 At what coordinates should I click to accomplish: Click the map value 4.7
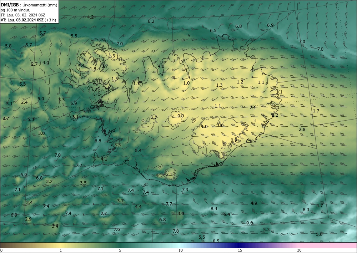(x=320, y=206)
